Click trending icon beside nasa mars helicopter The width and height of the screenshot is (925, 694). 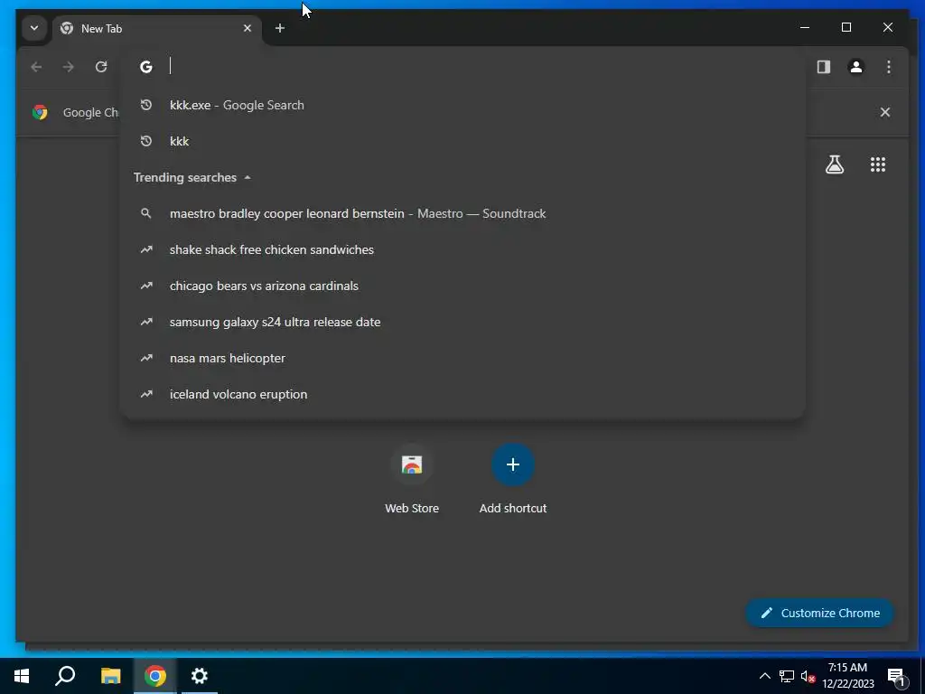click(145, 358)
